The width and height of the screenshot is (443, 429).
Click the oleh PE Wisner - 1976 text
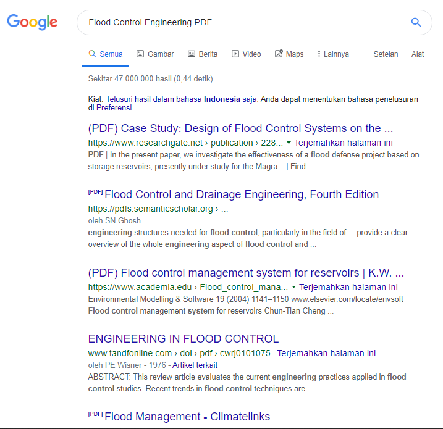127,365
